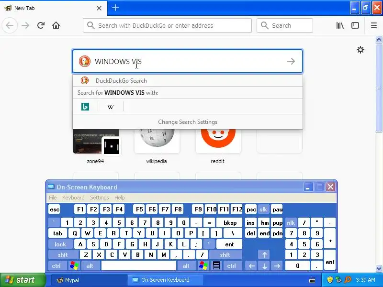Click the main ent key

coord(229,244)
